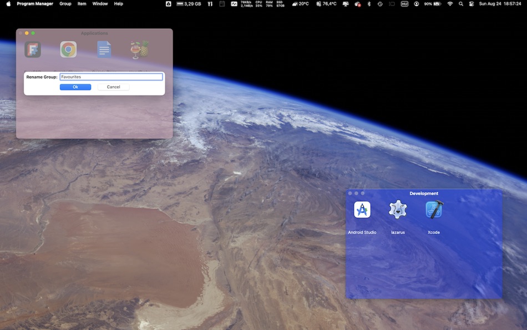Click the display menu bar icon
Viewport: 527px width, 330px height.
pyautogui.click(x=346, y=4)
